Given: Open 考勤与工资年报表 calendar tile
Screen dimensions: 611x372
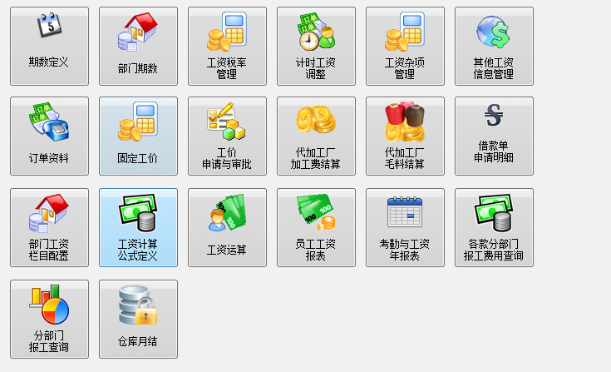Looking at the screenshot, I should (x=405, y=228).
